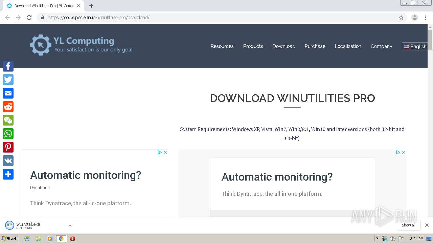The height and width of the screenshot is (243, 433).
Task: Click the 'Your satisfaction is our only goal' tagline
Action: [x=93, y=50]
